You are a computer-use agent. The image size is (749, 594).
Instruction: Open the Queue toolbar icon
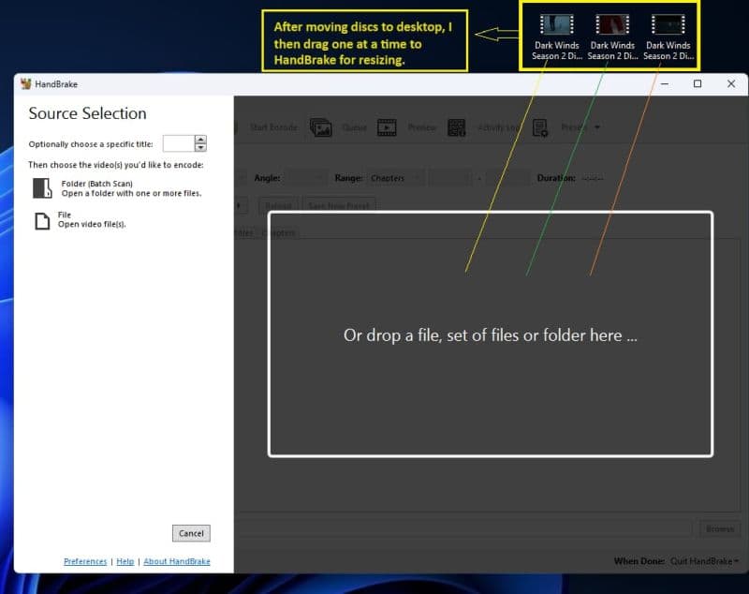click(320, 127)
